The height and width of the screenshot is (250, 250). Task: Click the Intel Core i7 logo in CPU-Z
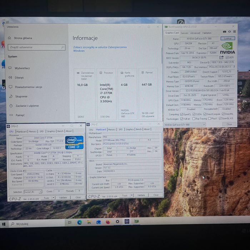coord(74,142)
